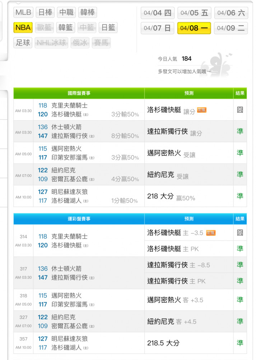The width and height of the screenshot is (256, 360).
Task: Click 準 result for 紐約尼克 客 +4.5
Action: 240,321
